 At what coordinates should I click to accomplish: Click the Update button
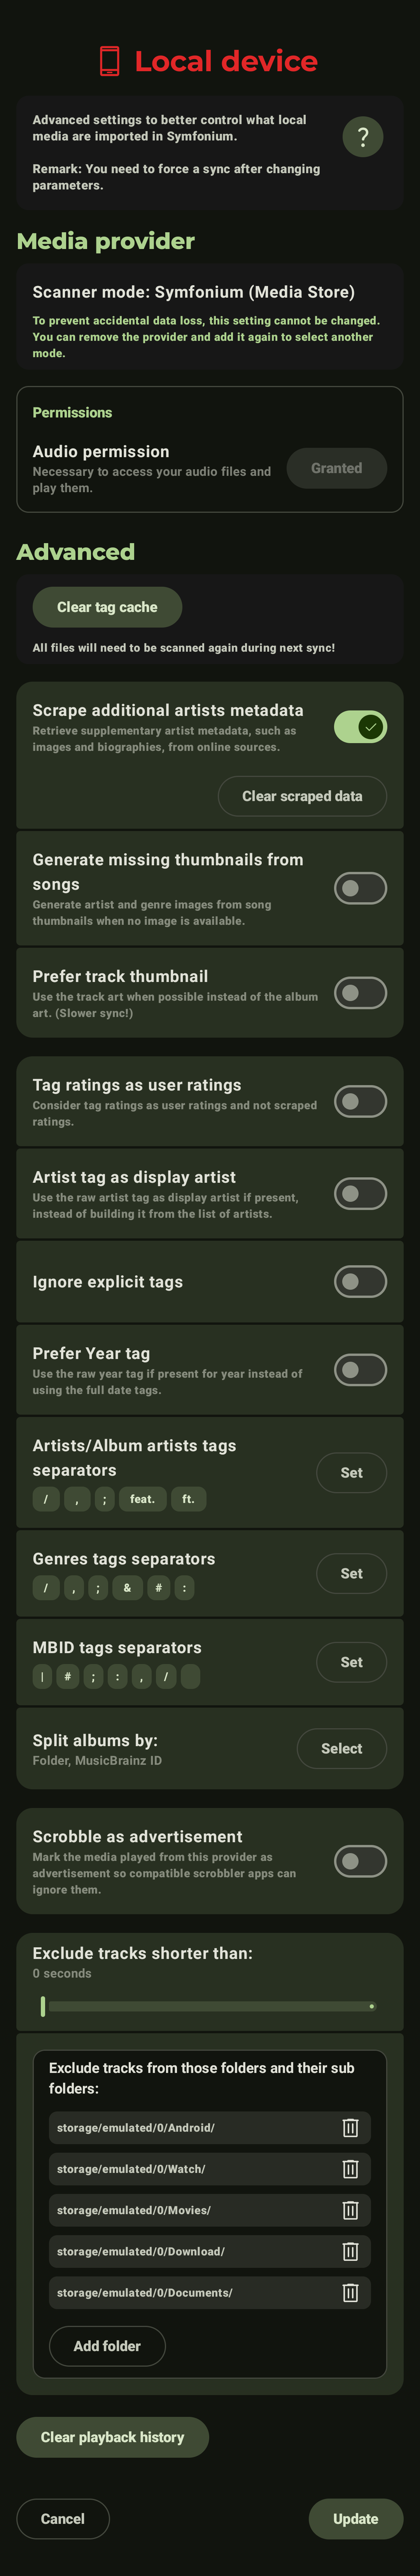355,2518
